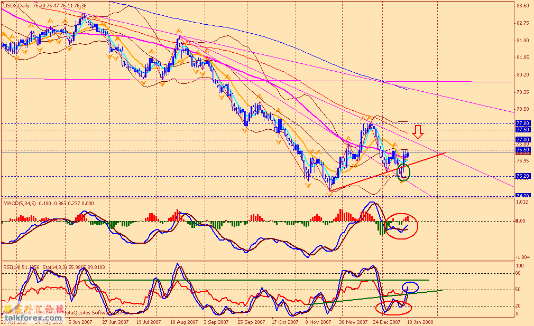
Task: Click the 80.20 price axis label
Action: [x=523, y=75]
